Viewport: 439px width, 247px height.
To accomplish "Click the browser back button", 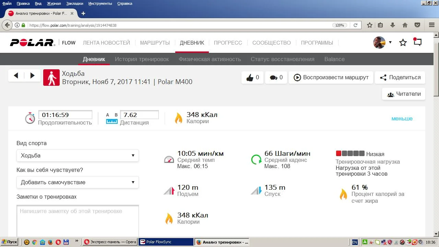I will click(x=7, y=25).
